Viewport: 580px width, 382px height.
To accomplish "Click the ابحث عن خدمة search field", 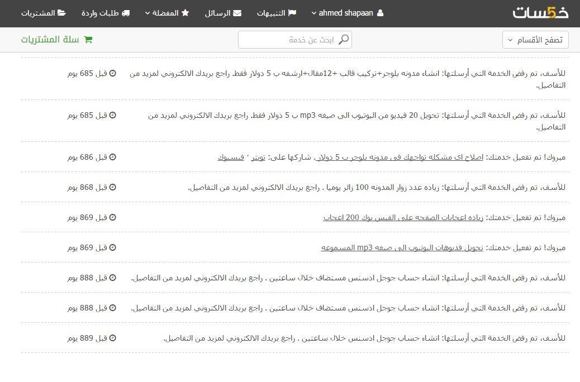I will [295, 40].
